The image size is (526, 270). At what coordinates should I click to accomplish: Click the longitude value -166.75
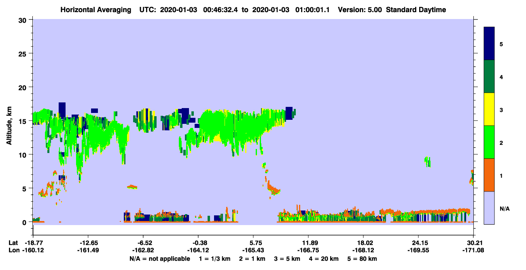coord(308,250)
